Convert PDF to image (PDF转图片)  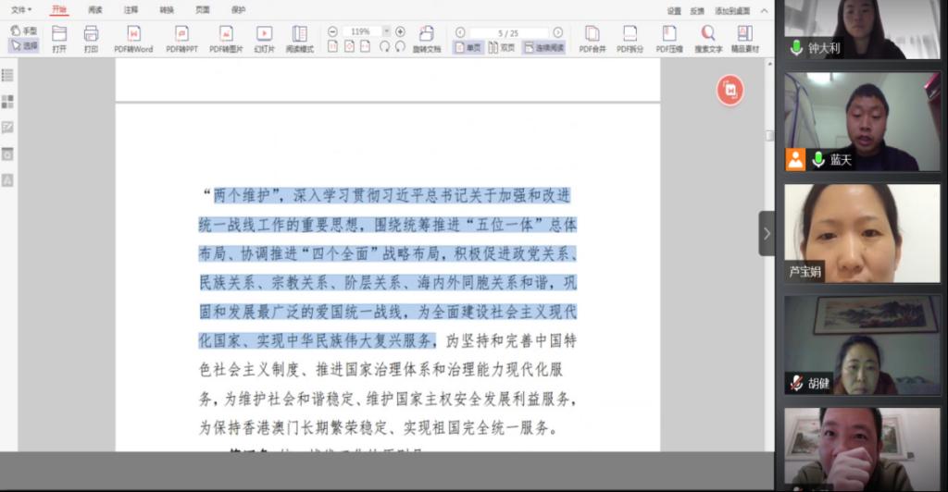click(x=226, y=39)
